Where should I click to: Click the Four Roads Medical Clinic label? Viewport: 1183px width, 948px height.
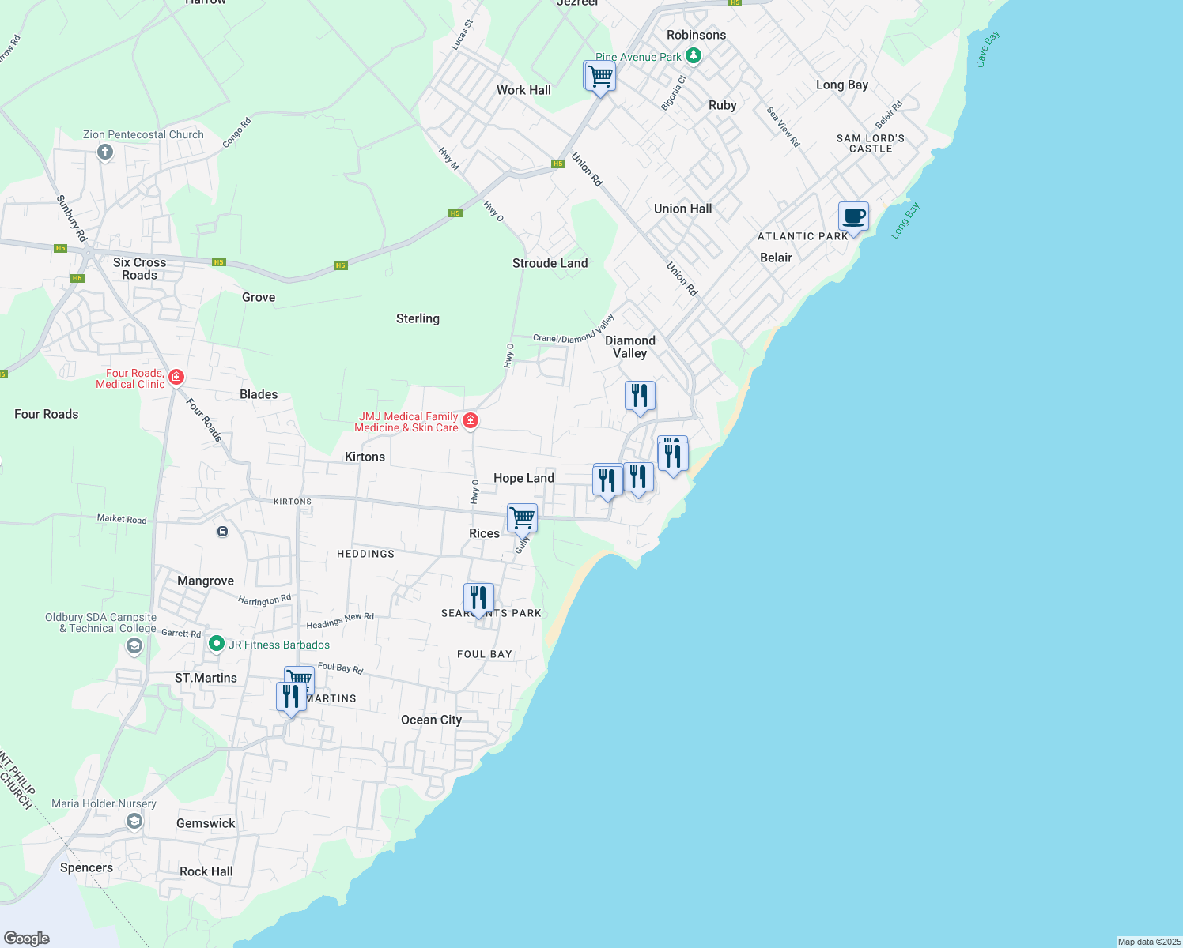pos(130,378)
